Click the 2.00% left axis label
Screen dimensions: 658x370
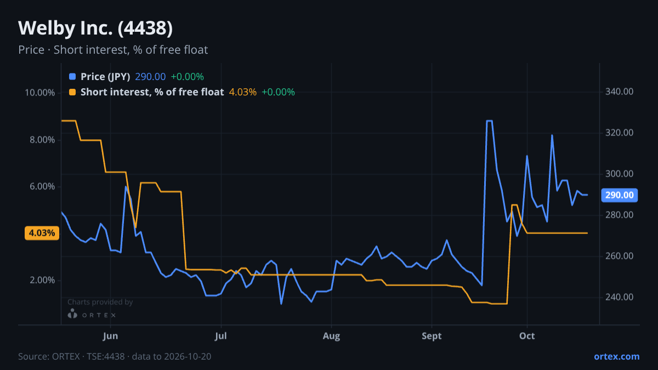(42, 280)
